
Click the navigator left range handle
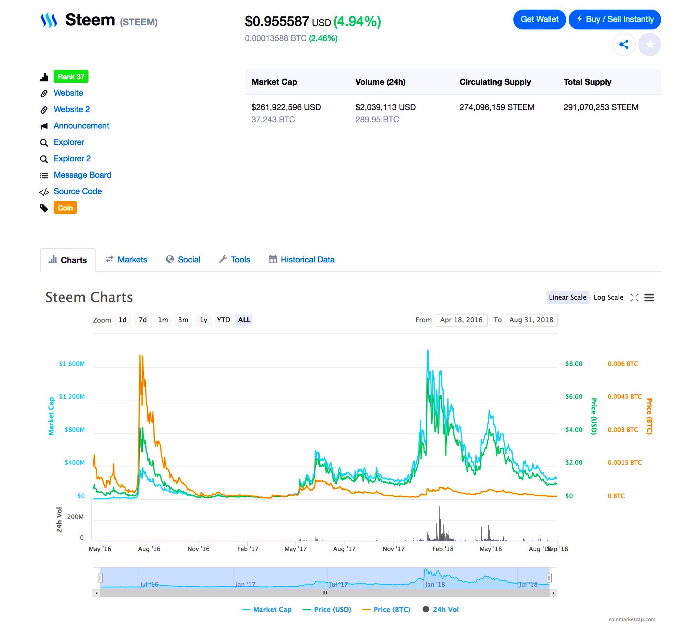pos(100,578)
